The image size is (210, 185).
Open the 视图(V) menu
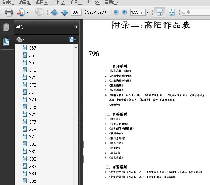click(42, 2)
